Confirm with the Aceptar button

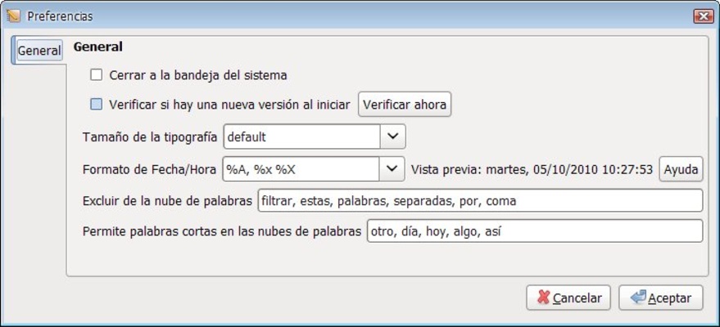[x=661, y=298]
